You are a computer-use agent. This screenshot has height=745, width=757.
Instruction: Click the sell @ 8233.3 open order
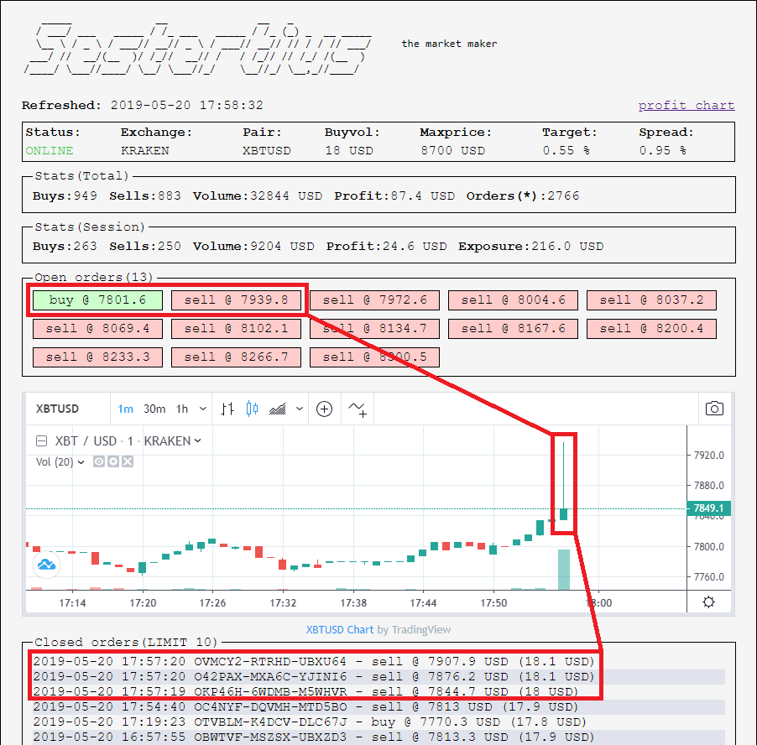click(x=97, y=357)
